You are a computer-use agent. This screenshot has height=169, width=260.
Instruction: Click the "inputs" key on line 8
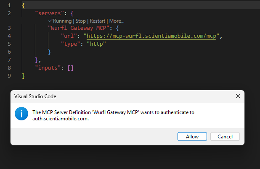click(x=48, y=68)
